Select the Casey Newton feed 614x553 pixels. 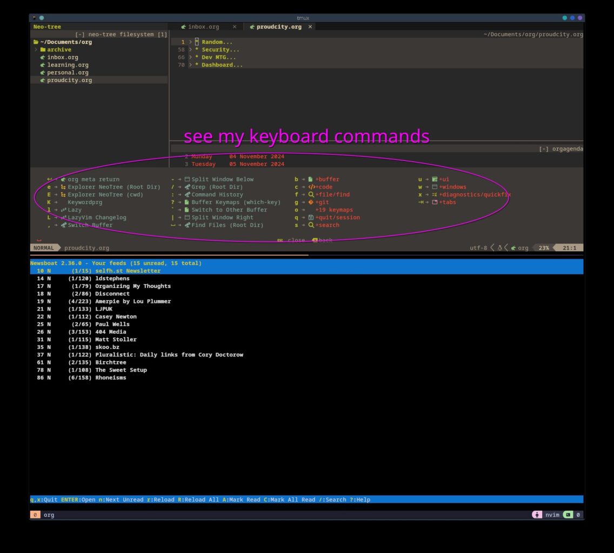(116, 316)
